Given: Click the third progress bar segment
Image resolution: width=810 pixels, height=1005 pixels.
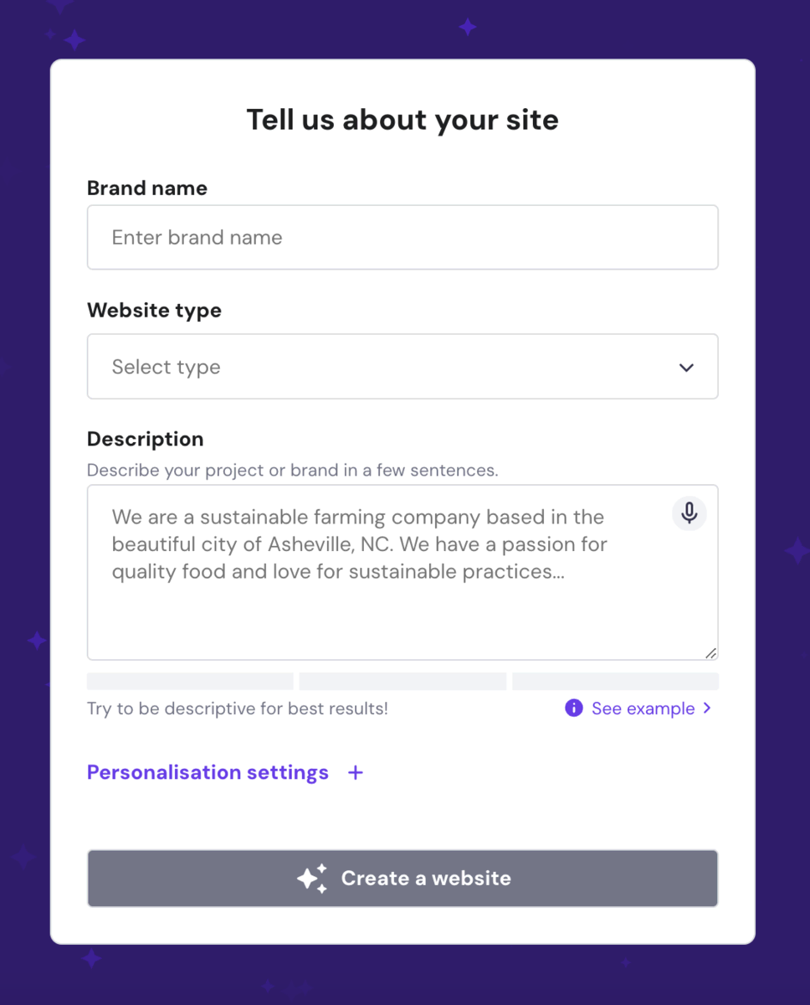Looking at the screenshot, I should [615, 681].
